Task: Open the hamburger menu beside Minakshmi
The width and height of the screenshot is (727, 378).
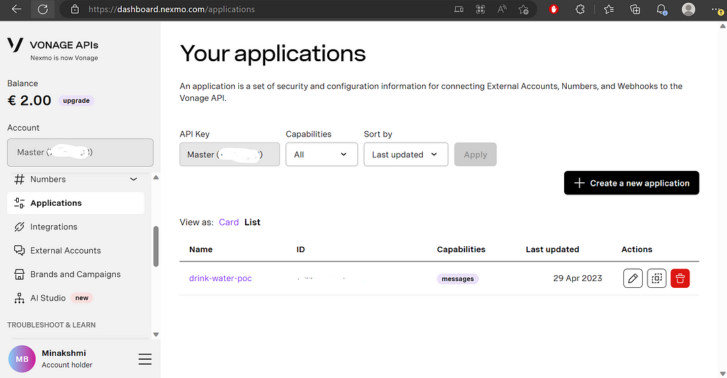Action: pyautogui.click(x=145, y=359)
